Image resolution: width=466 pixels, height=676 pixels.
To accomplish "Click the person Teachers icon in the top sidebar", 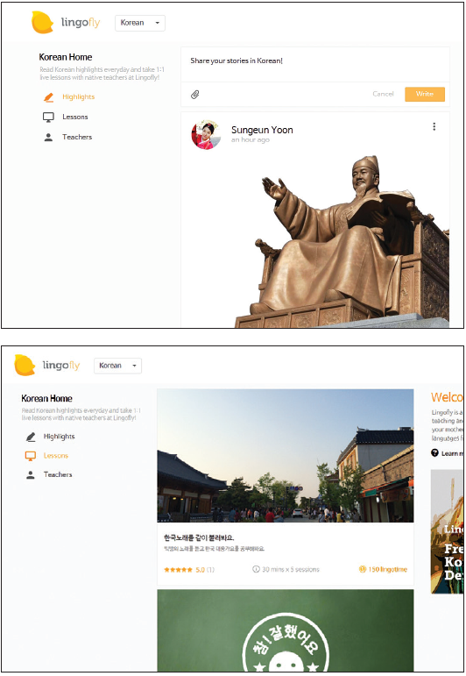I will pos(48,137).
